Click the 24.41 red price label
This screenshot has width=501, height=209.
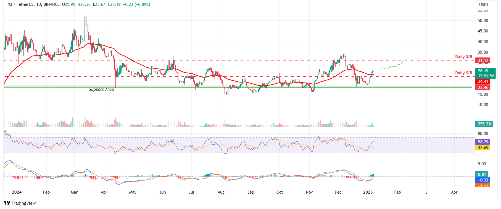point(482,81)
